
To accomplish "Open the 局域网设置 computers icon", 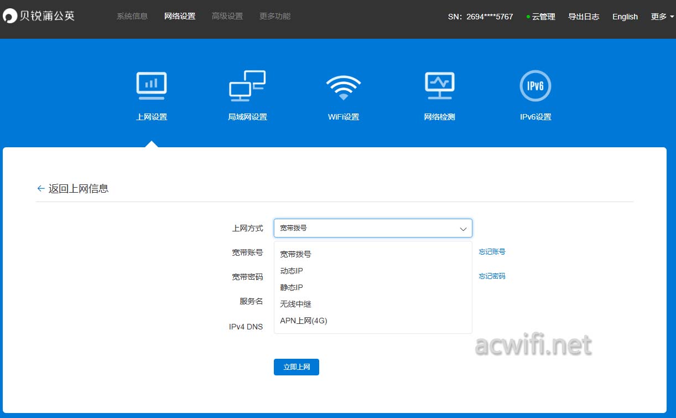I will pyautogui.click(x=247, y=86).
